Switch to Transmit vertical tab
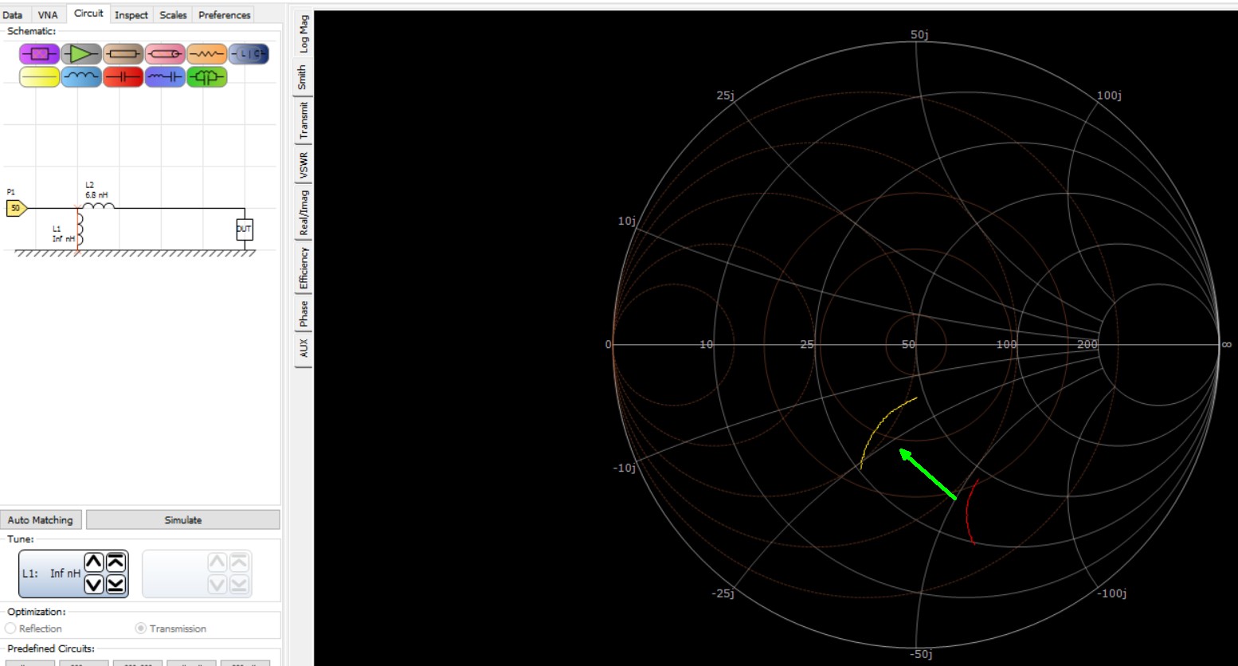1238x666 pixels. click(304, 120)
